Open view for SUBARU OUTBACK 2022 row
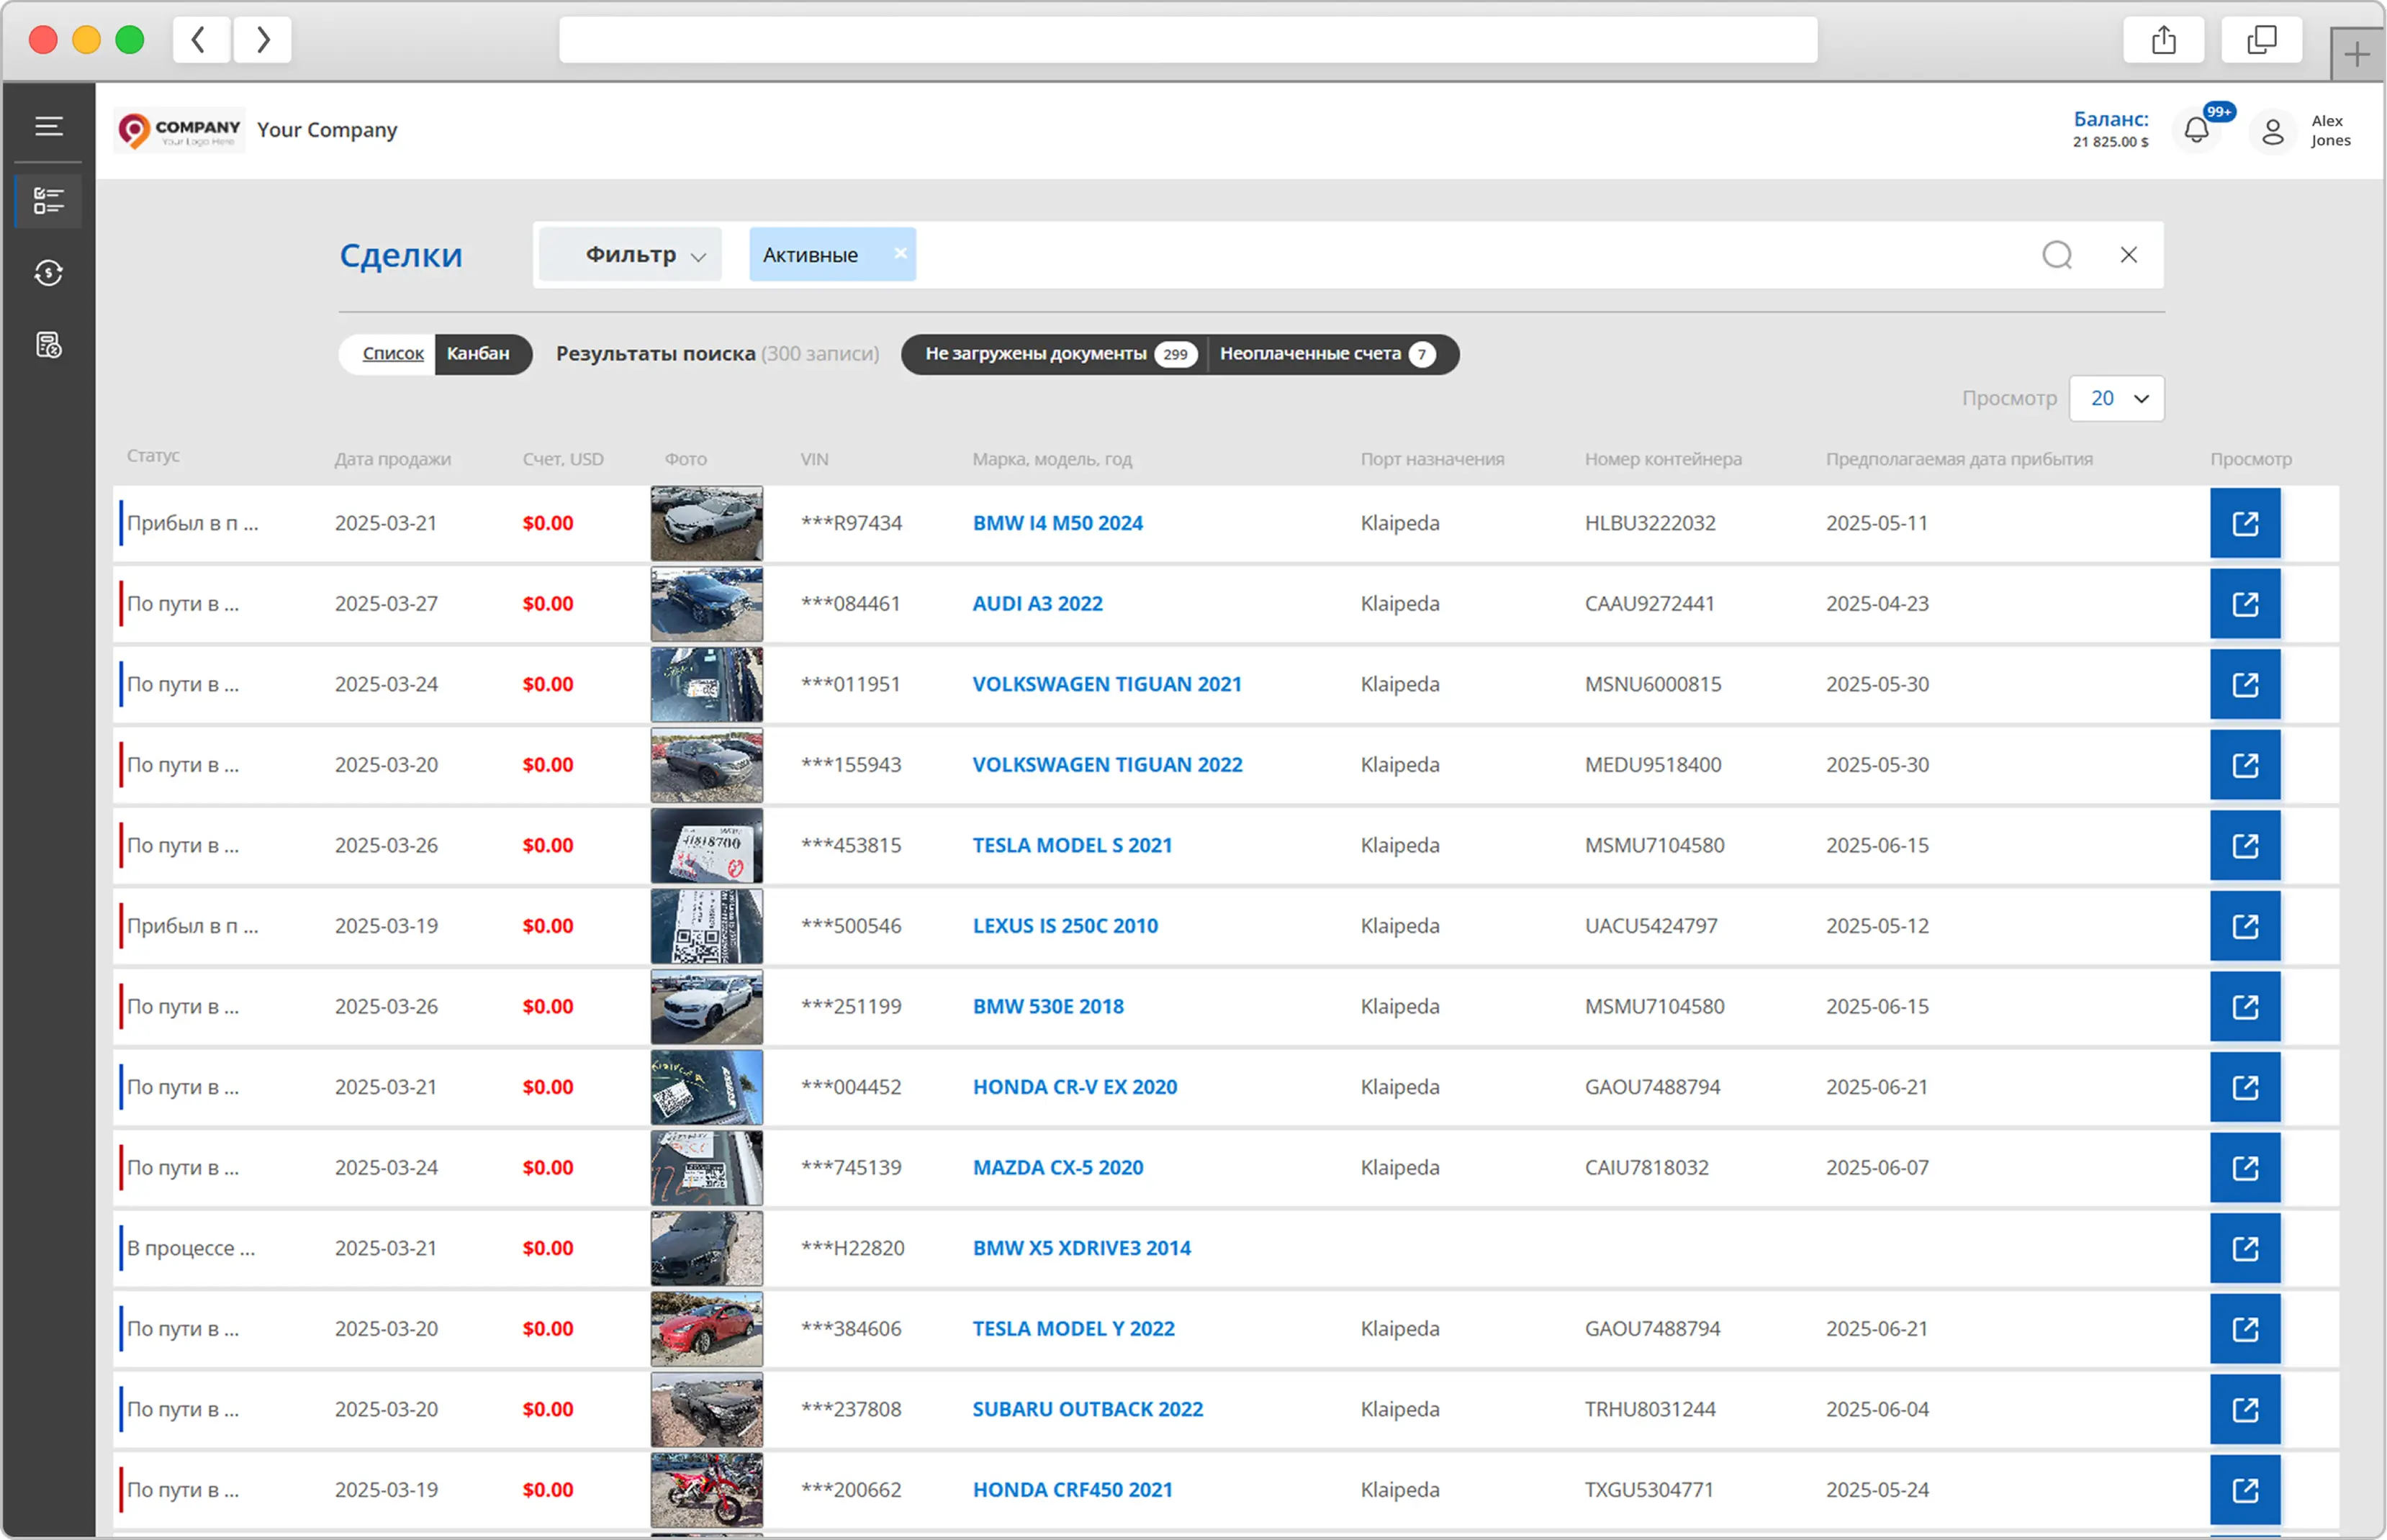 [2244, 1409]
